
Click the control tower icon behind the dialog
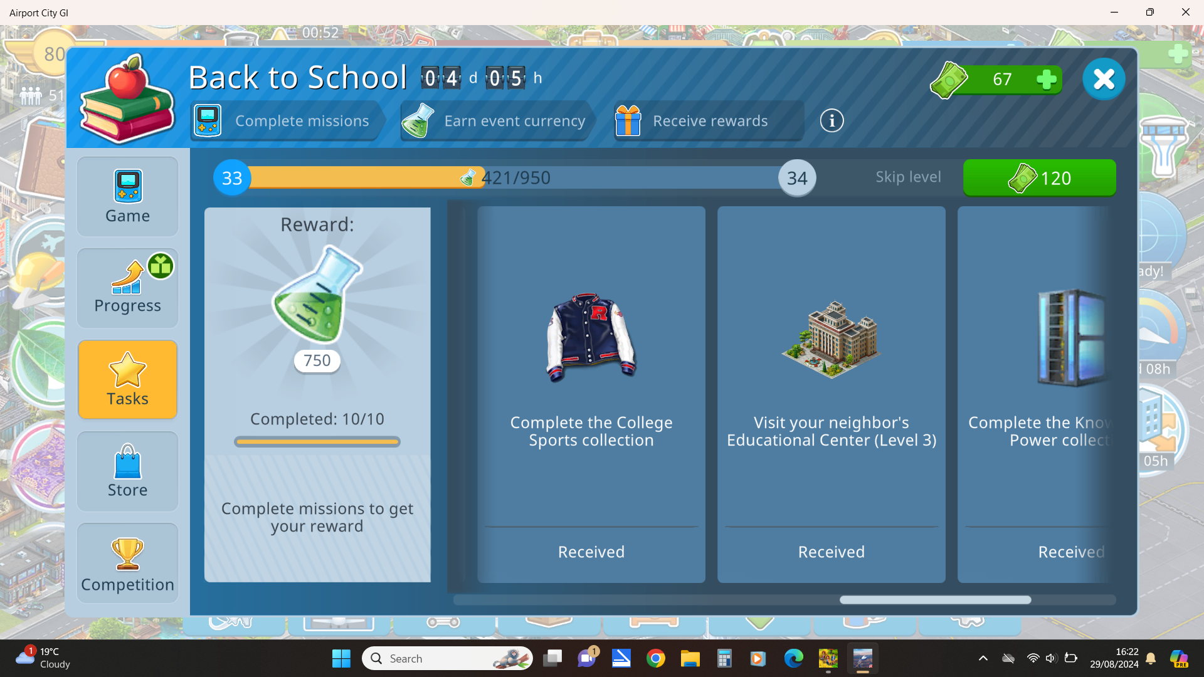coord(1164,147)
